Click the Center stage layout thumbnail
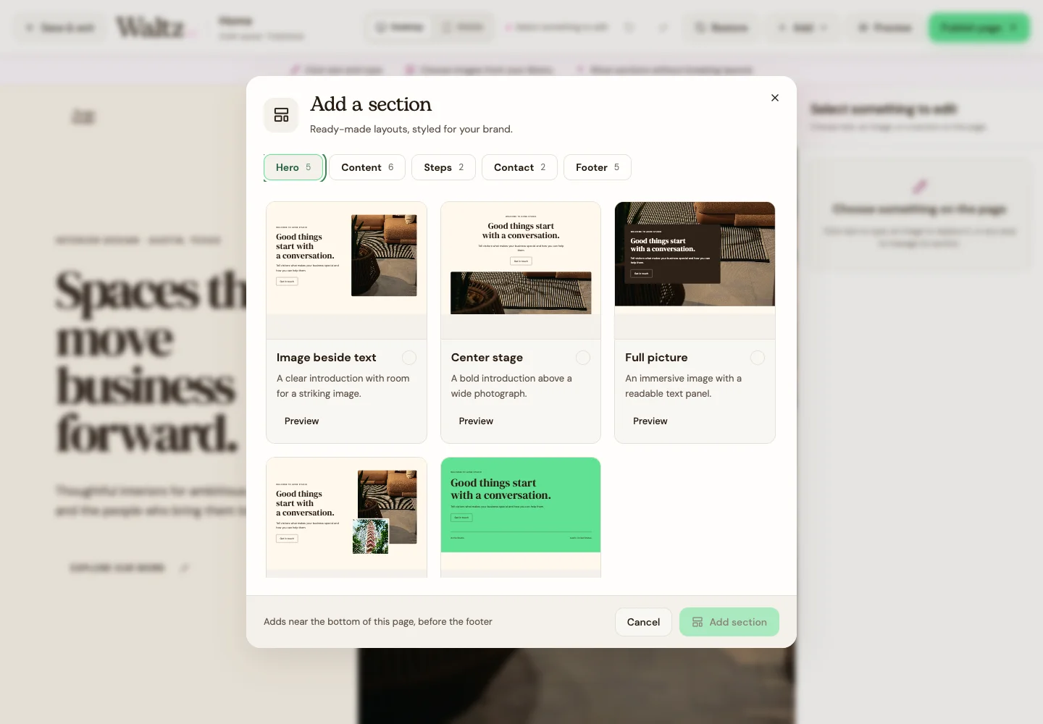The image size is (1043, 724). tap(521, 271)
